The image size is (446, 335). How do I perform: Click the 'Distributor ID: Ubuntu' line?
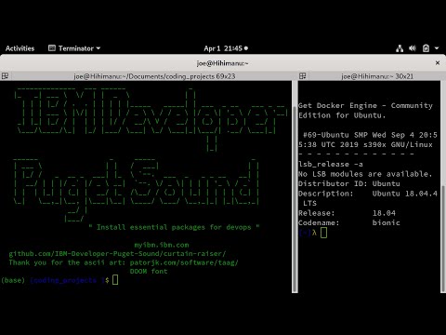(349, 183)
